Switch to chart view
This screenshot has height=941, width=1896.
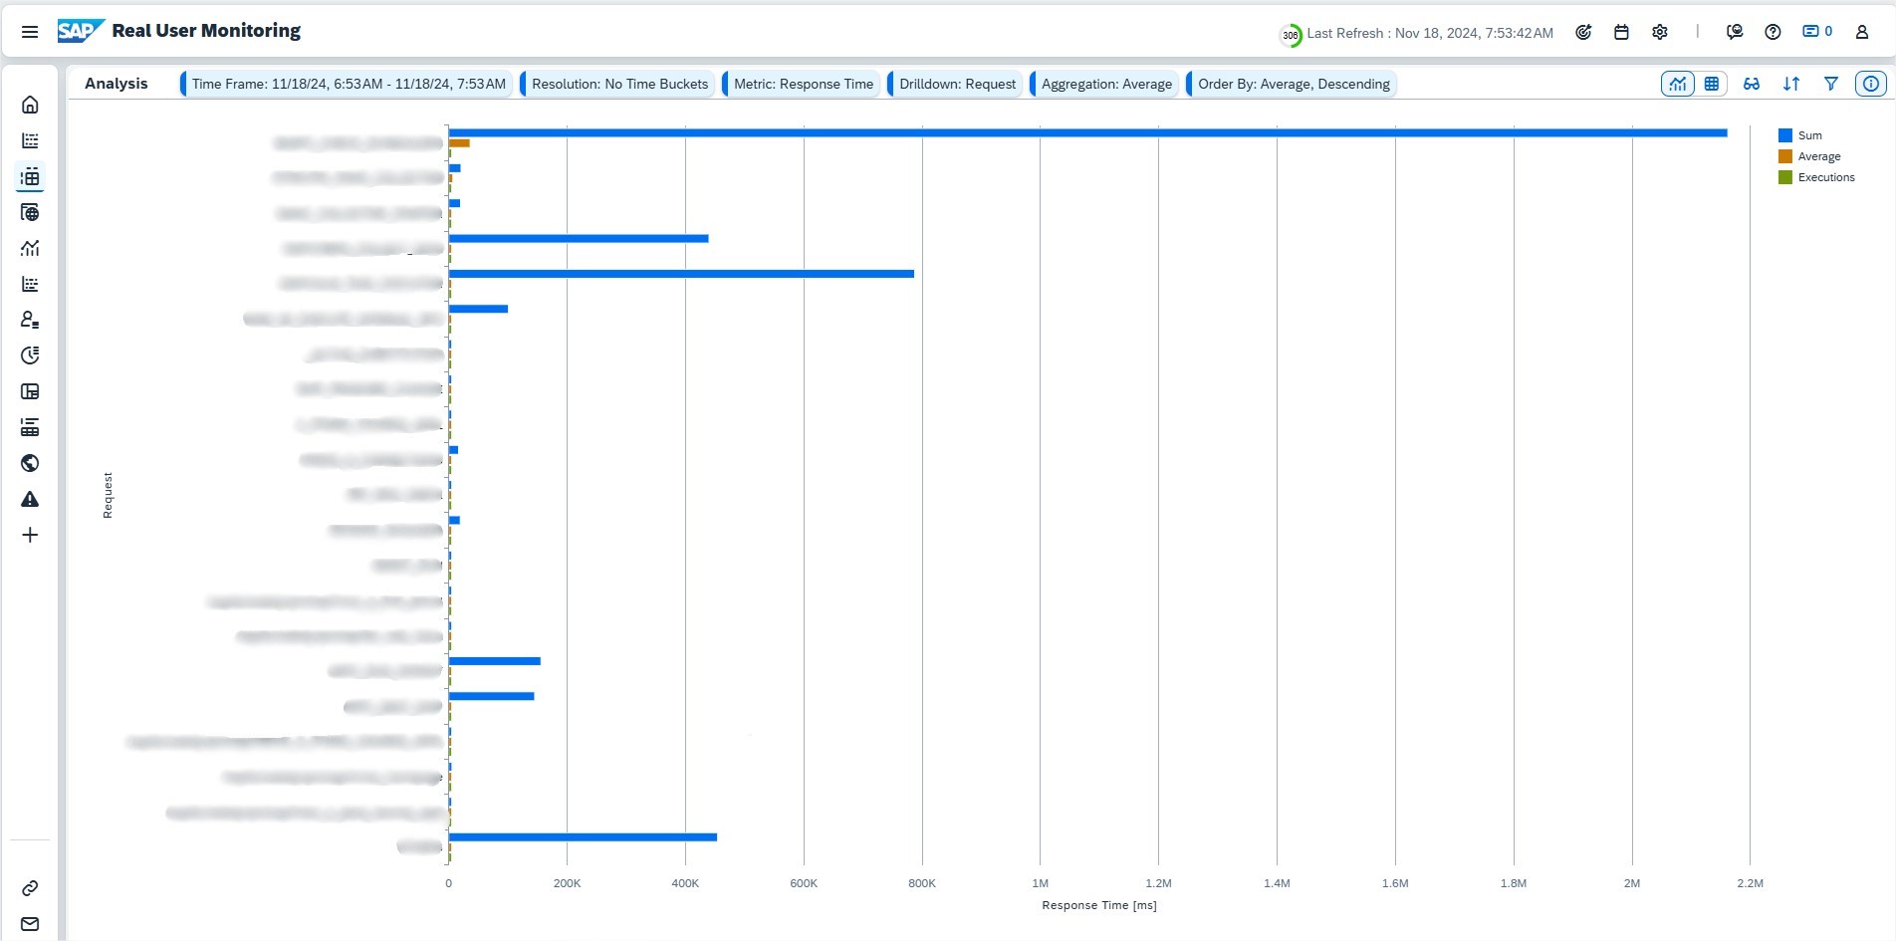[x=1678, y=84]
